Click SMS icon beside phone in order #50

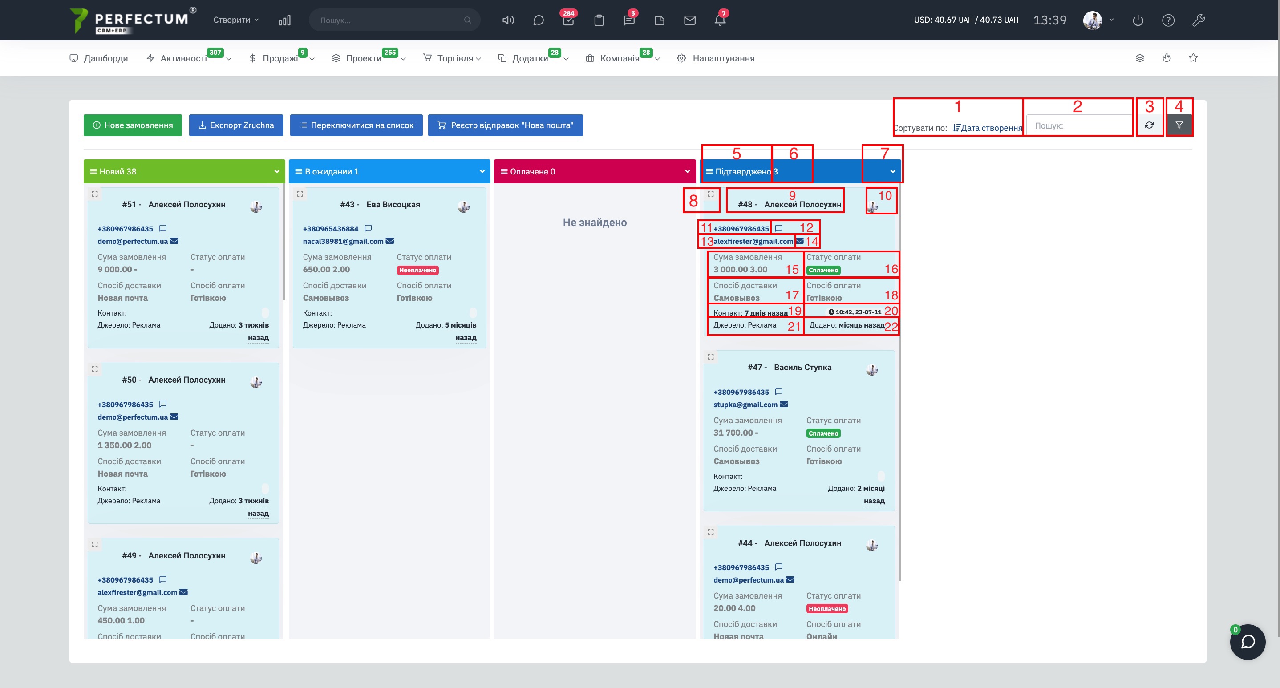(163, 405)
